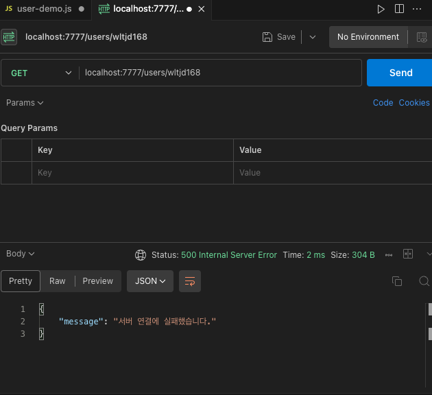Image resolution: width=432 pixels, height=395 pixels.
Task: Copy the response with the copy icon
Action: [x=397, y=281]
